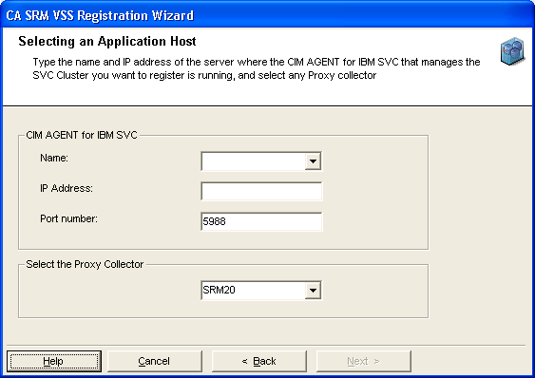535x378 pixels.
Task: Click the IP Address input field
Action: [261, 192]
